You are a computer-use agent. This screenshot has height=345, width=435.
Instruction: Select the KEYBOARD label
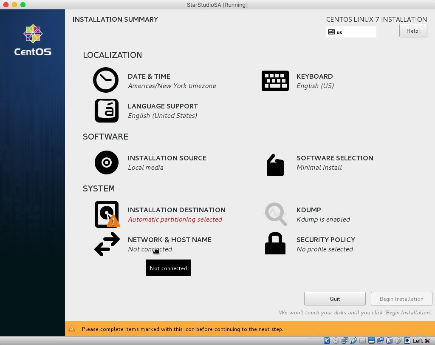coord(315,77)
